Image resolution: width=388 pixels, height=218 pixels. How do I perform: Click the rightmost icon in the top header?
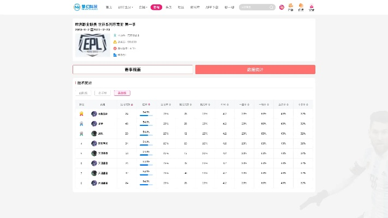[312, 8]
